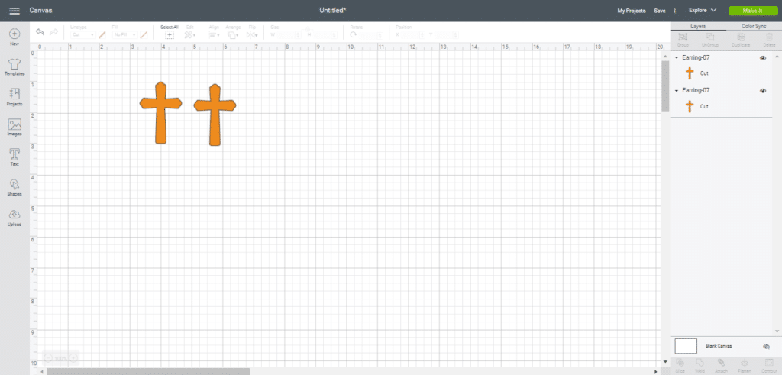Open the Projects sidebar tool

click(x=15, y=94)
